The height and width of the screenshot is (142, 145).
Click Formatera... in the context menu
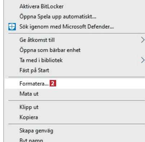pos(34,84)
